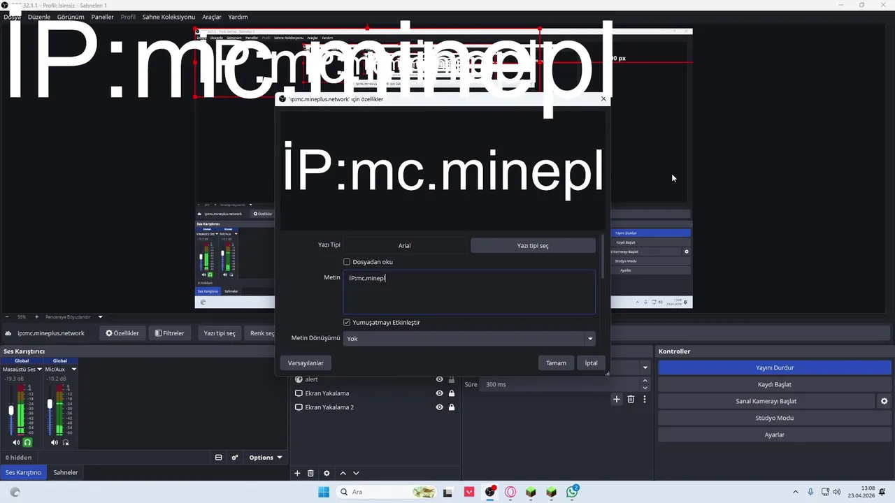Hide the Ekran Yakalama 2 source
Screen dimensions: 895x503
click(x=439, y=407)
